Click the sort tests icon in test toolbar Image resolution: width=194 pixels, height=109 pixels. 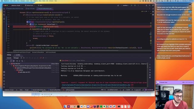[17, 61]
